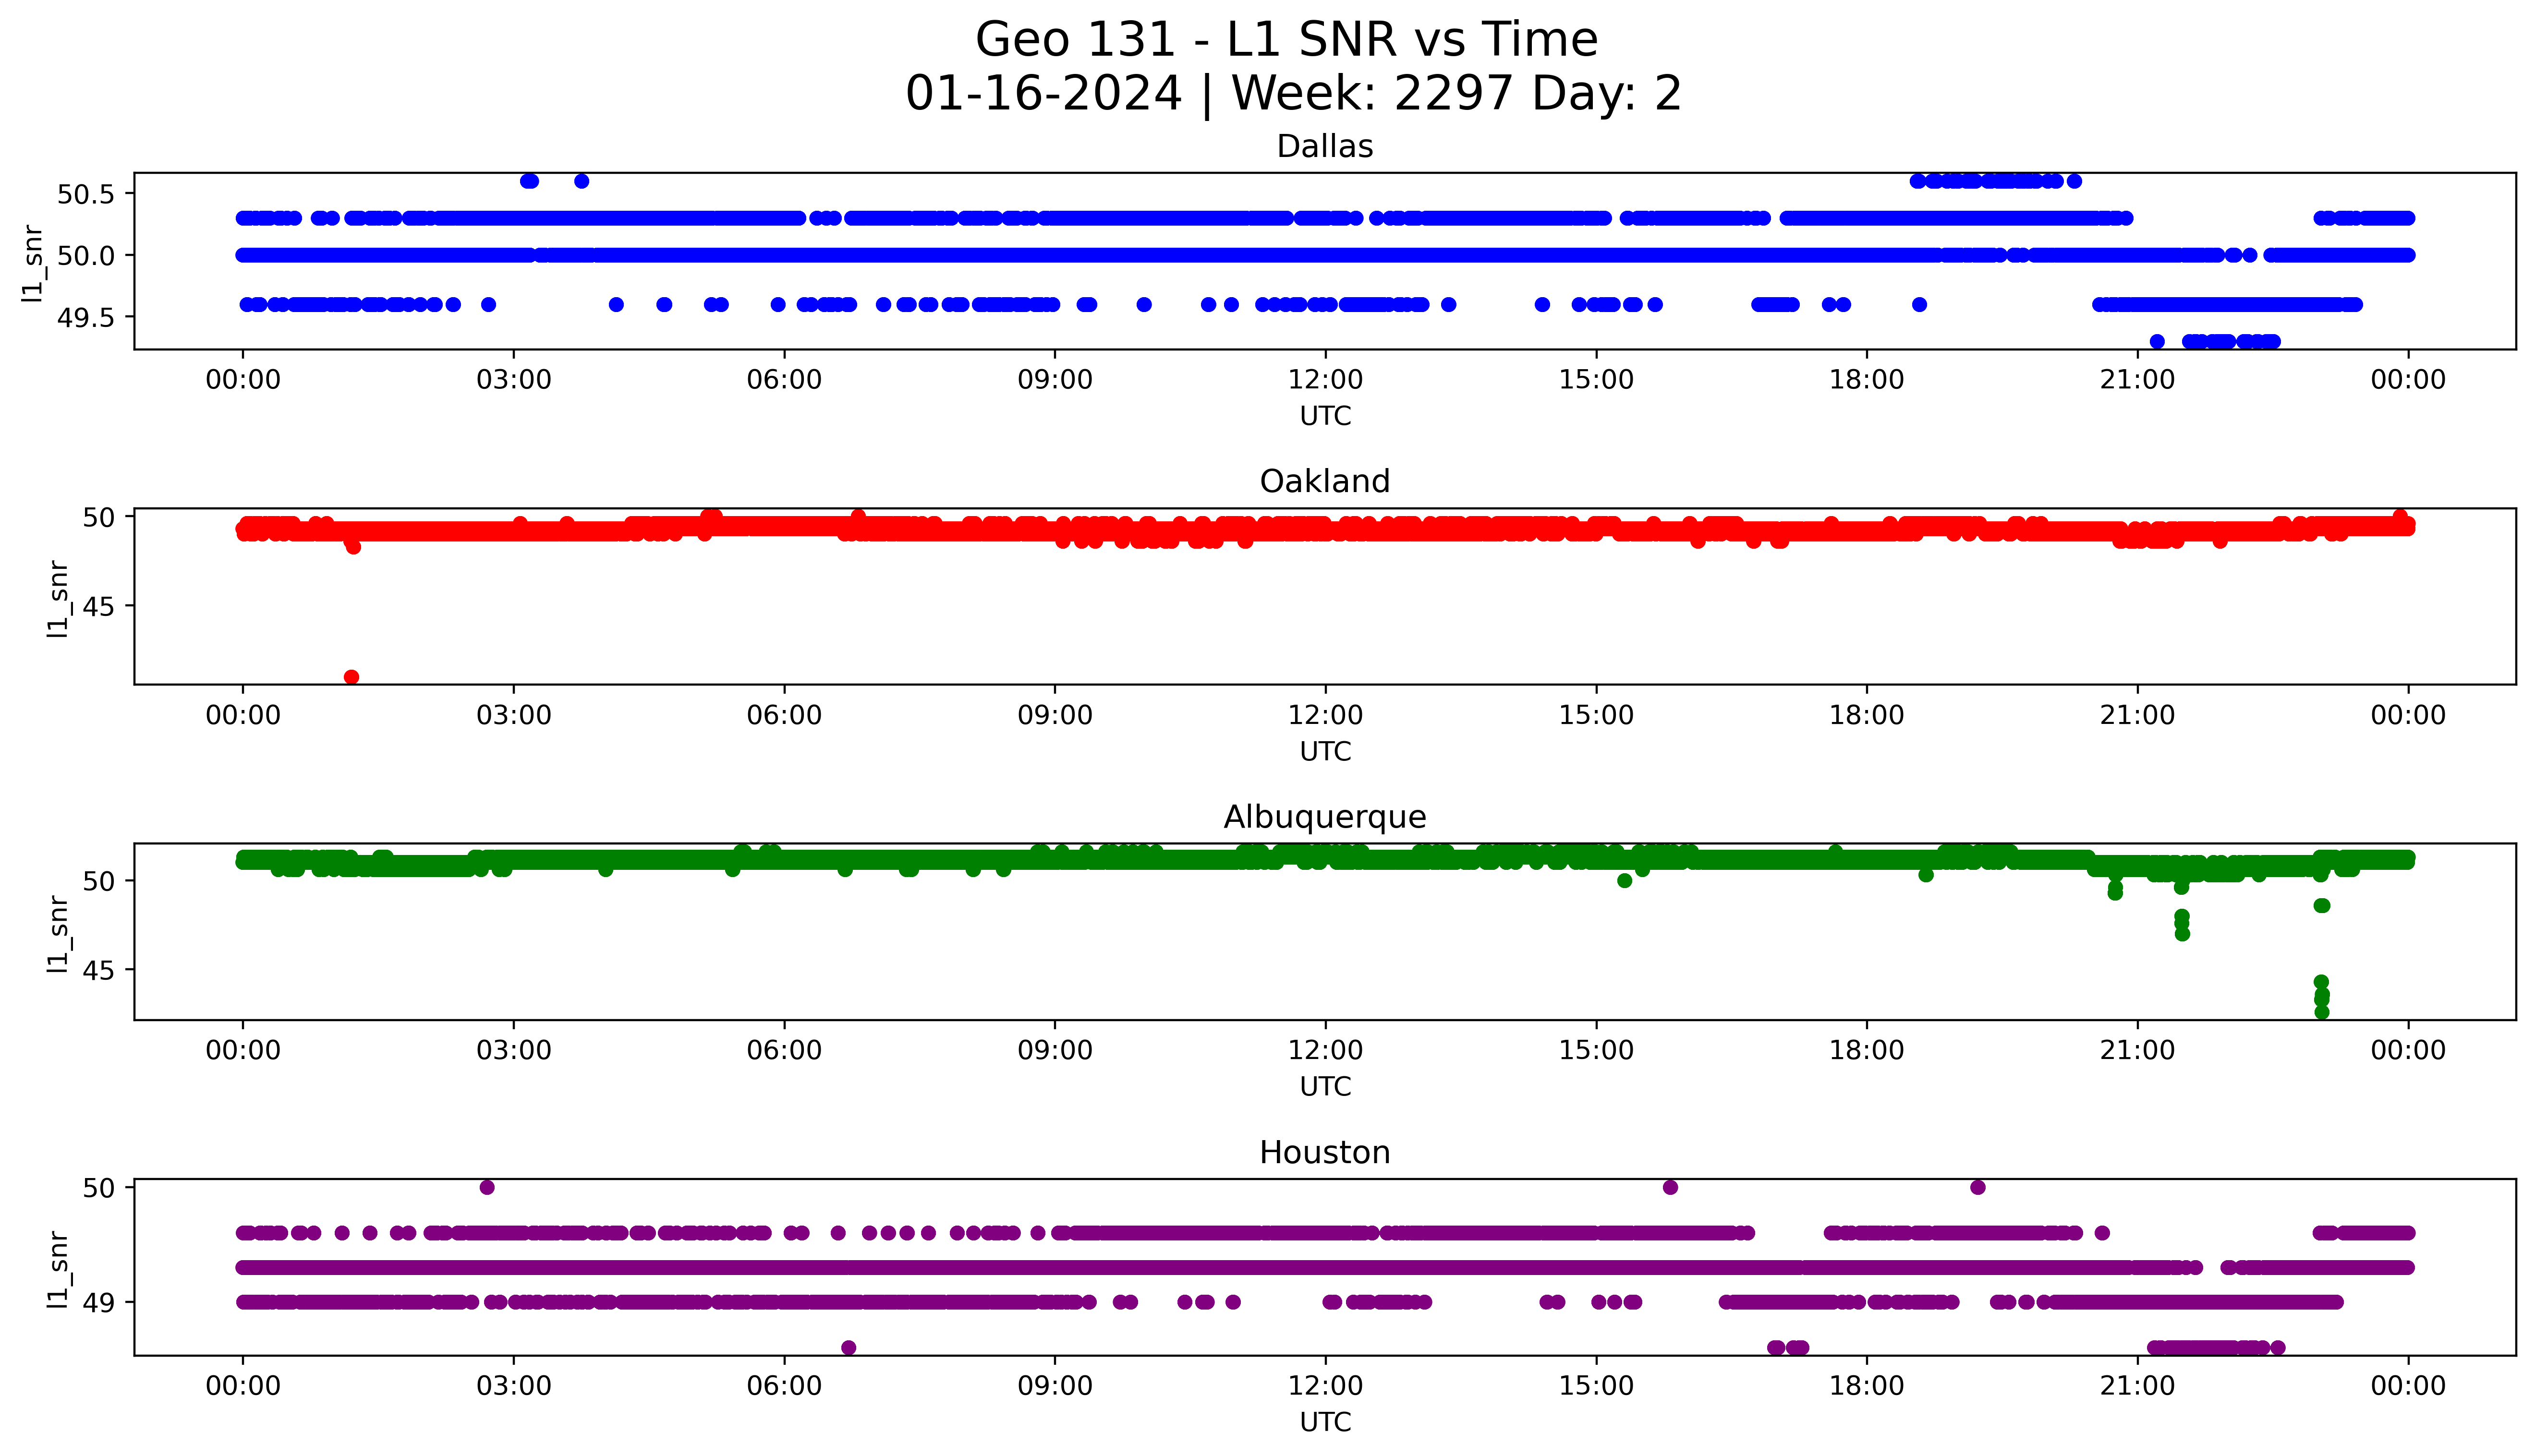Click the 21:00 tick label on the Oakland plot
Screen dimensions: 2535x1456
(x=2137, y=715)
